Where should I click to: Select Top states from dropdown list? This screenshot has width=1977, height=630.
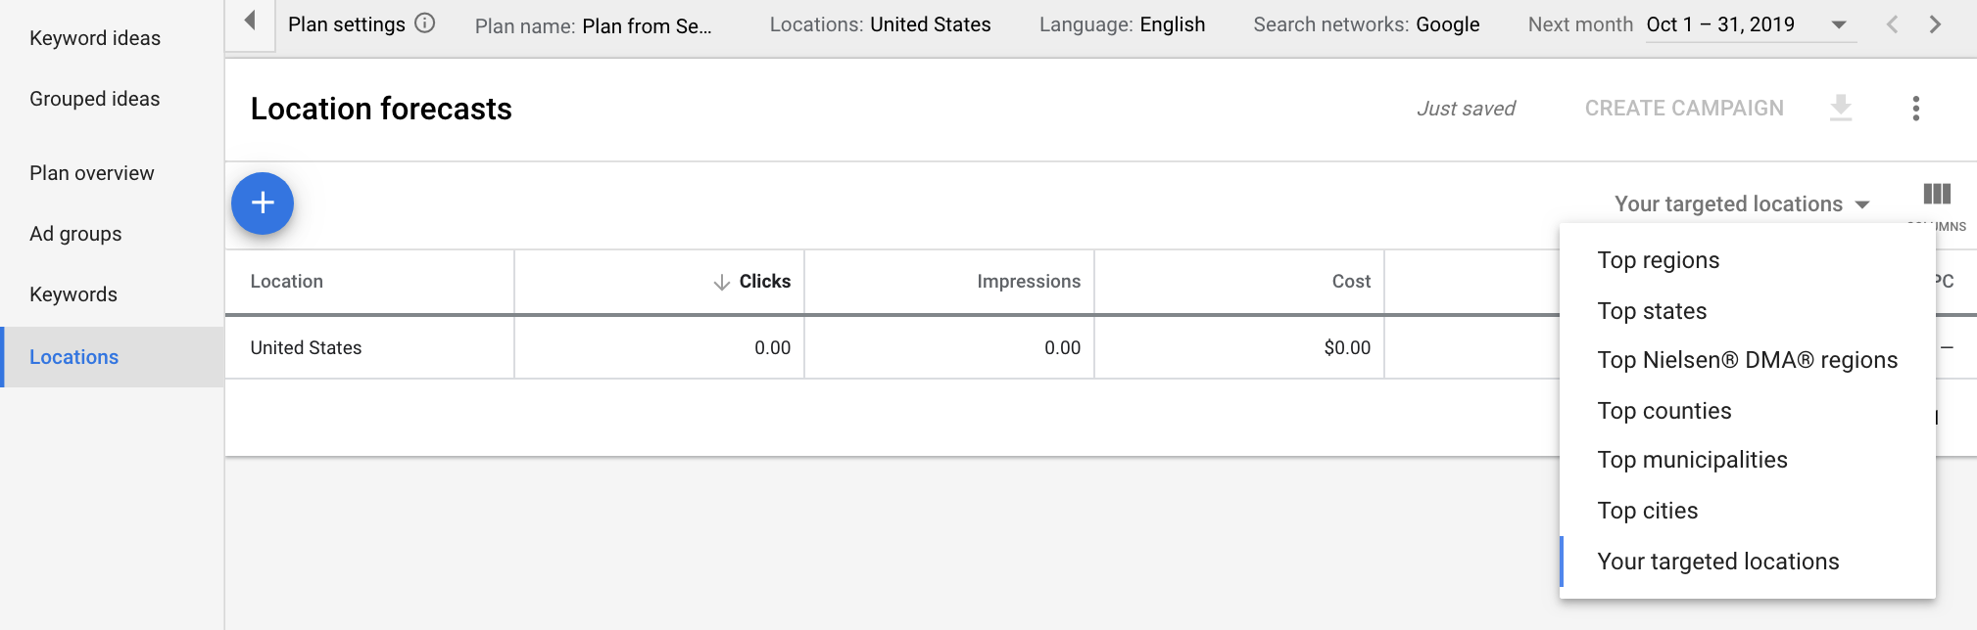tap(1652, 311)
